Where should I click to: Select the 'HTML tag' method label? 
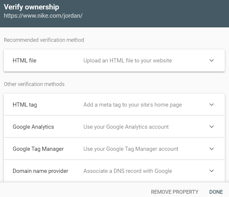(25, 105)
